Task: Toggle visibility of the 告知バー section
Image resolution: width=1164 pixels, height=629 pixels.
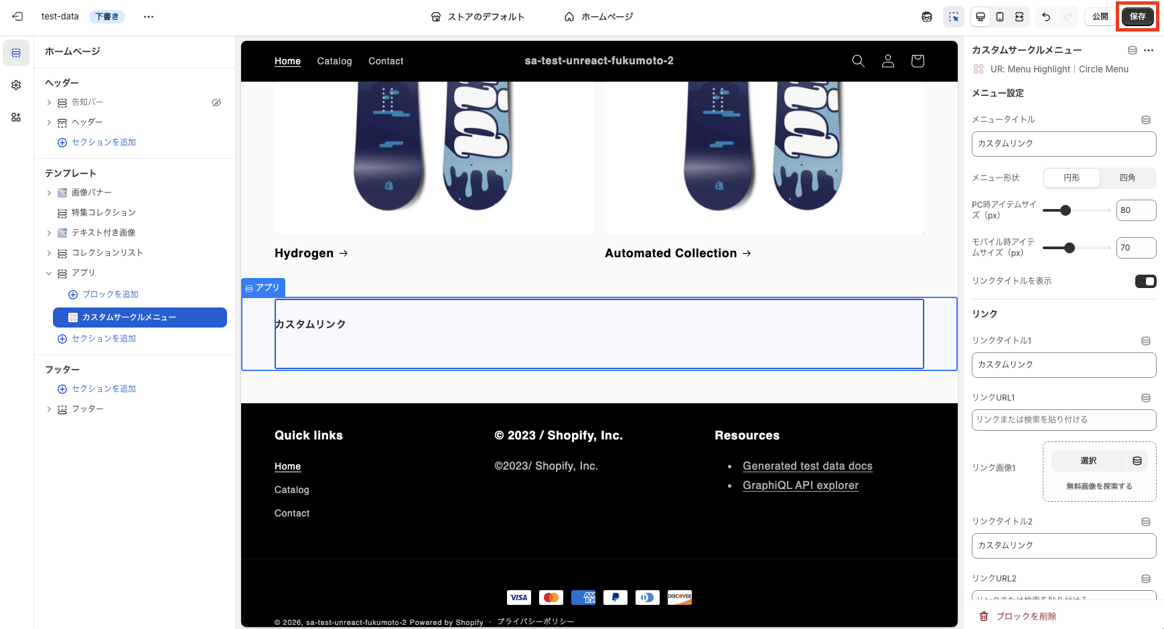Action: (x=216, y=102)
